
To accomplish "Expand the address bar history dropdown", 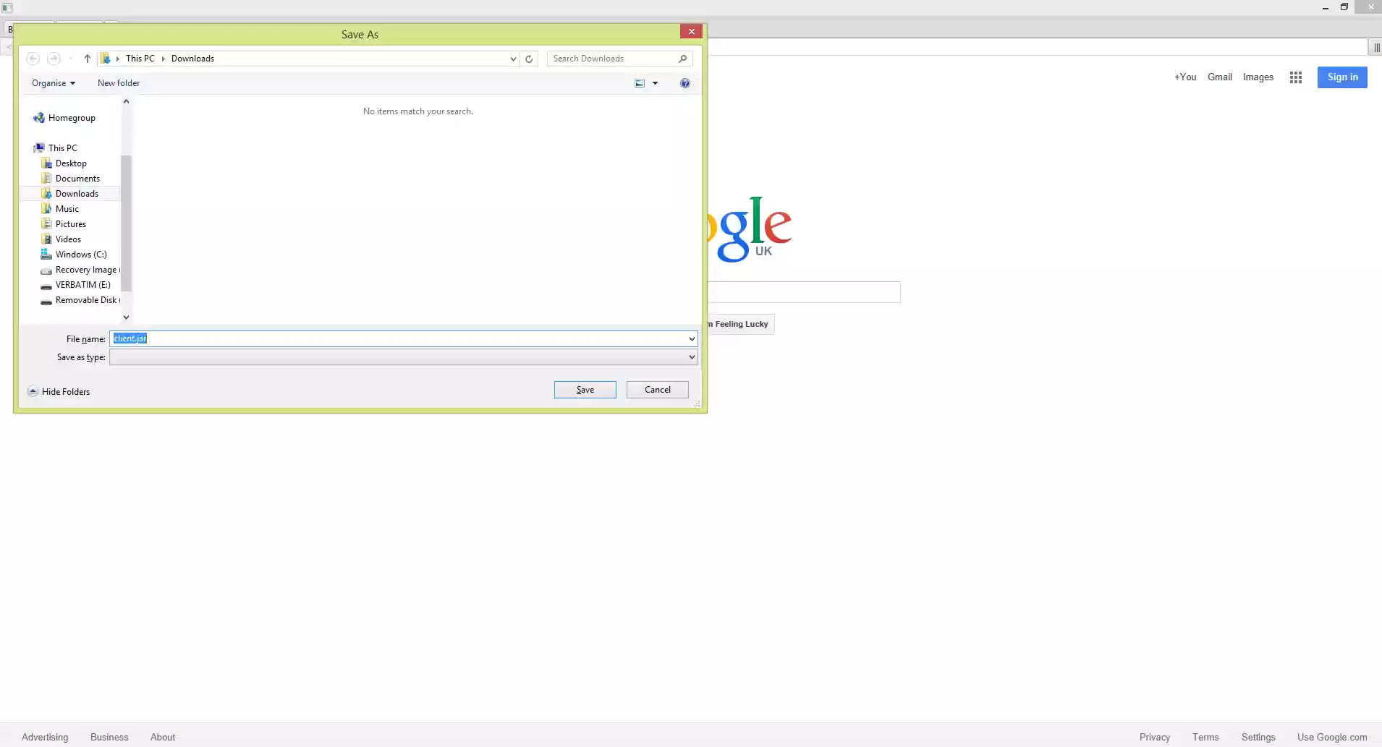I will point(512,59).
